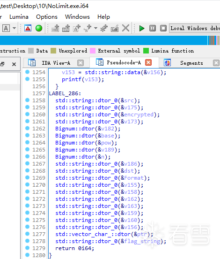The width and height of the screenshot is (220, 259).
Task: Toggle breakpoint dot on line 1280
Action: pyautogui.click(x=27, y=255)
